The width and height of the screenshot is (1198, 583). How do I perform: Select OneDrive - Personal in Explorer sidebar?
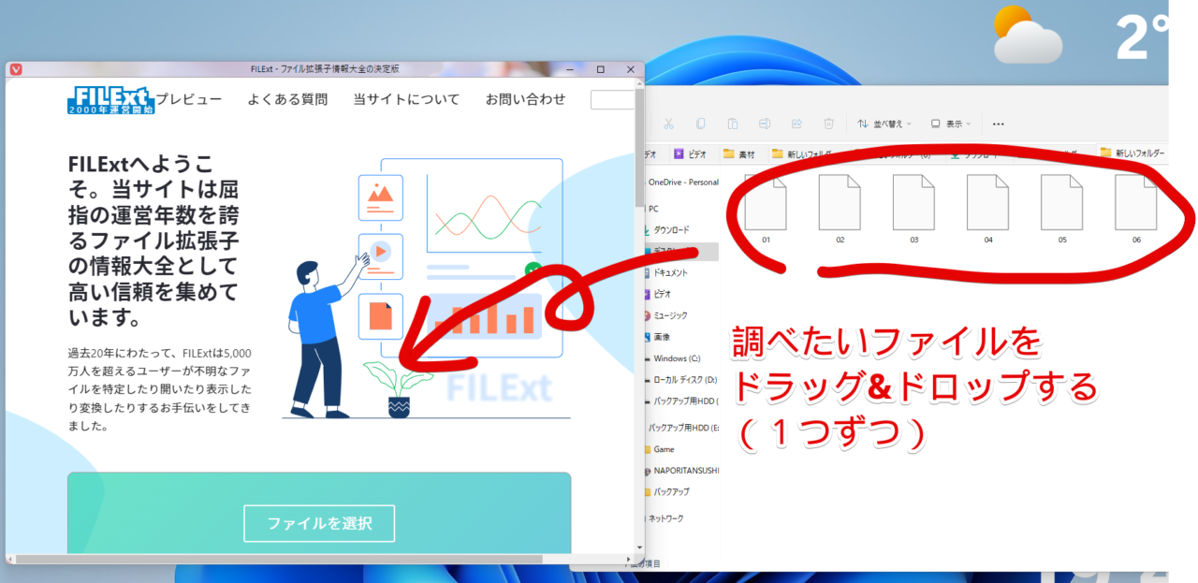[683, 182]
